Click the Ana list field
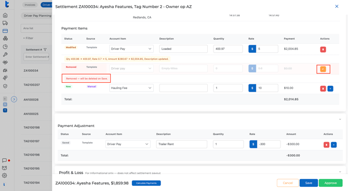 click(x=37, y=28)
